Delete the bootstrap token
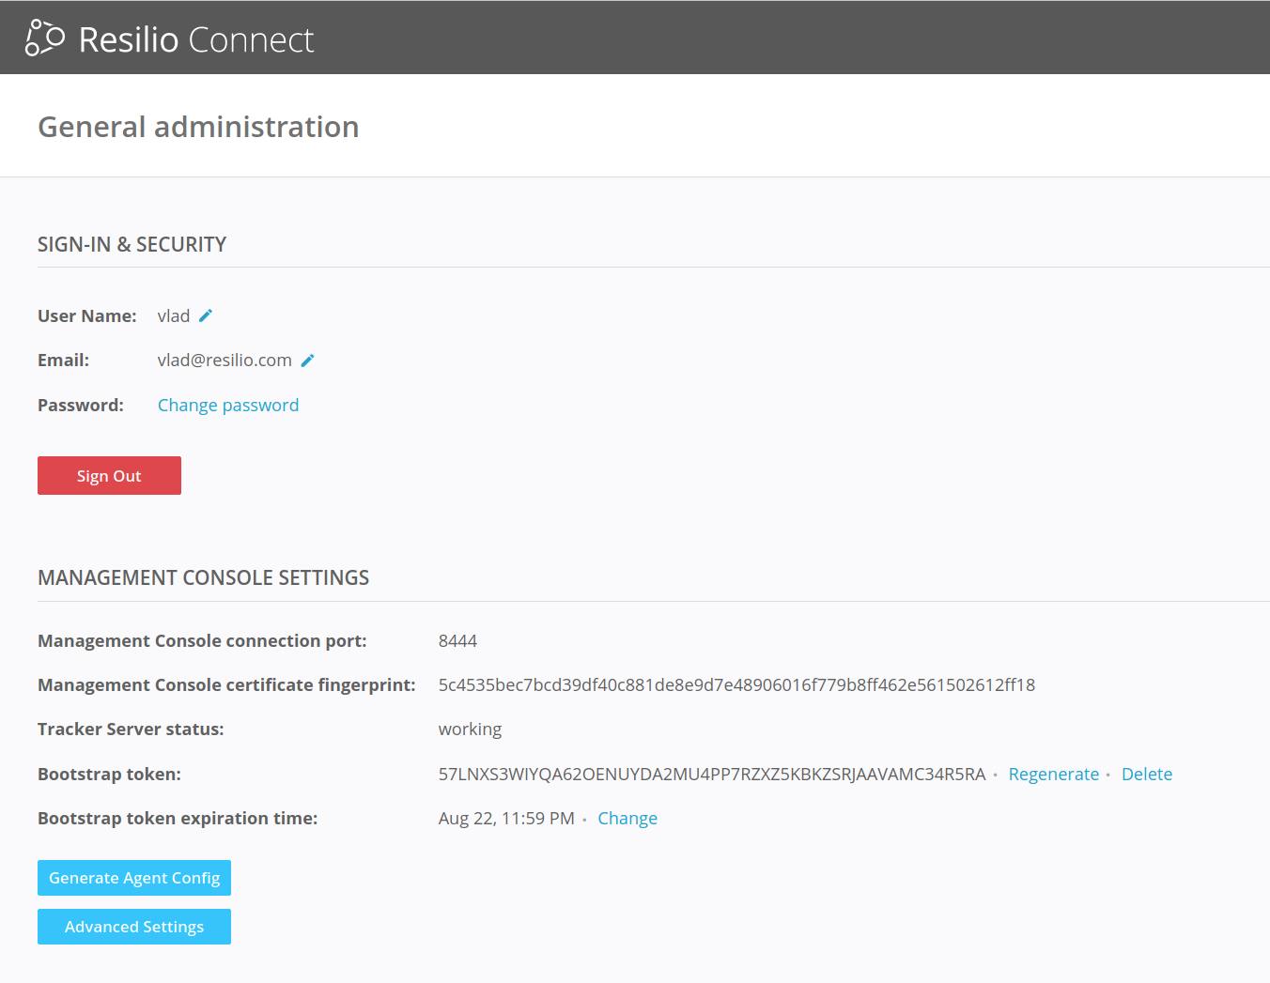The height and width of the screenshot is (983, 1270). [1147, 774]
